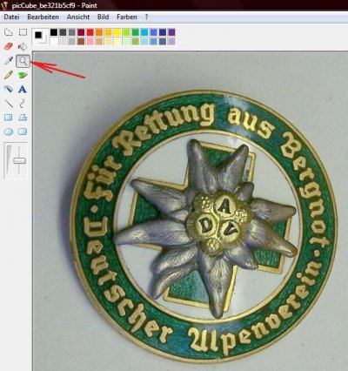Pick the Polygon shape tool
The height and width of the screenshot is (371, 348).
coord(23,118)
